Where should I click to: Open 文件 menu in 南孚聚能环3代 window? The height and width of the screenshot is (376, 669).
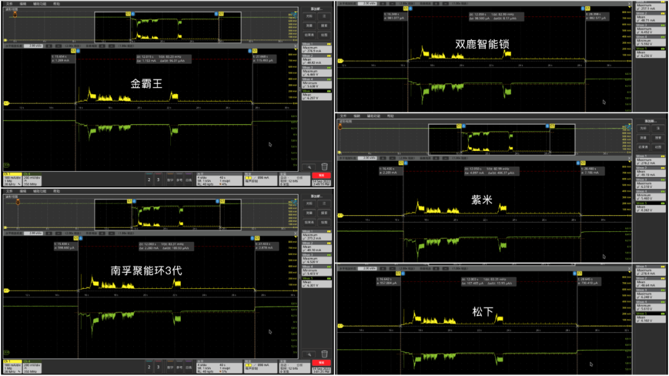[9, 191]
